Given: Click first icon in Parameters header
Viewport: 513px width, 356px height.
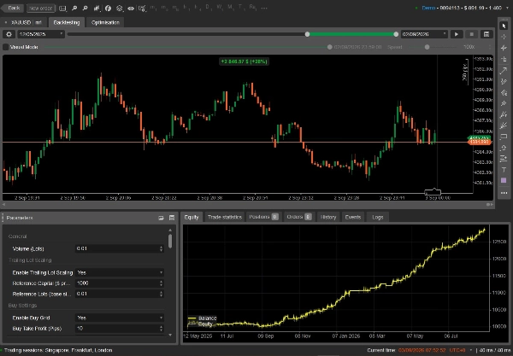Looking at the screenshot, I should 161,218.
